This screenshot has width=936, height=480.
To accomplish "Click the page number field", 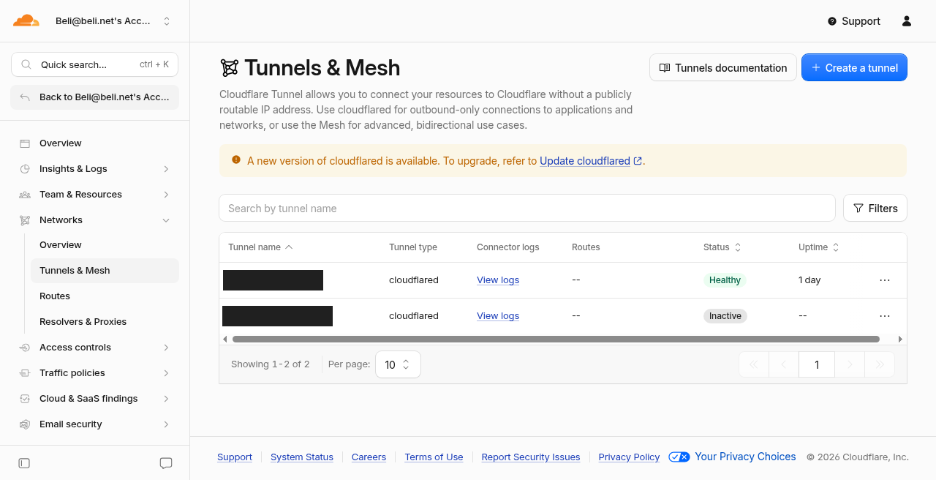I will pyautogui.click(x=817, y=364).
